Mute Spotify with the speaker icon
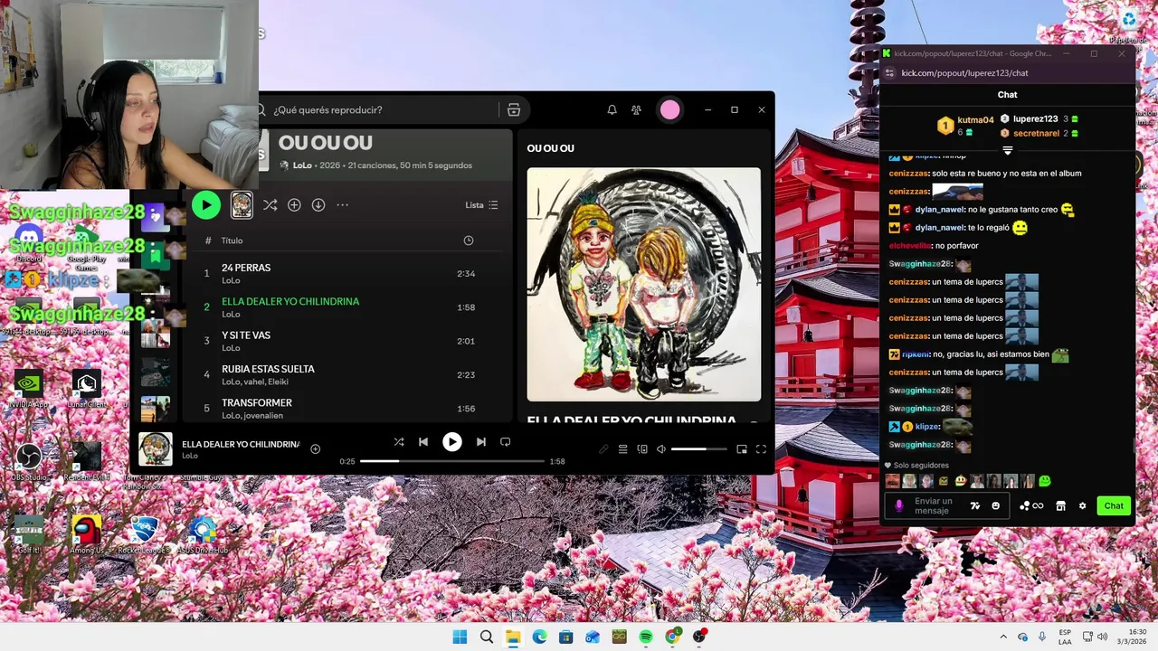 (661, 449)
